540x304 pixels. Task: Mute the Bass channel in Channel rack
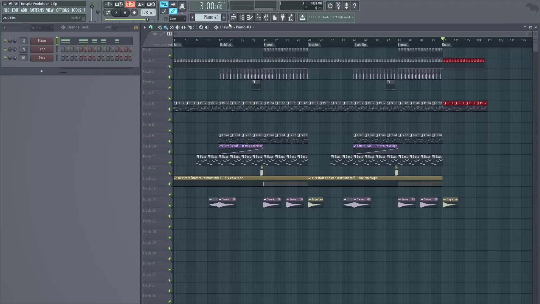pyautogui.click(x=5, y=58)
